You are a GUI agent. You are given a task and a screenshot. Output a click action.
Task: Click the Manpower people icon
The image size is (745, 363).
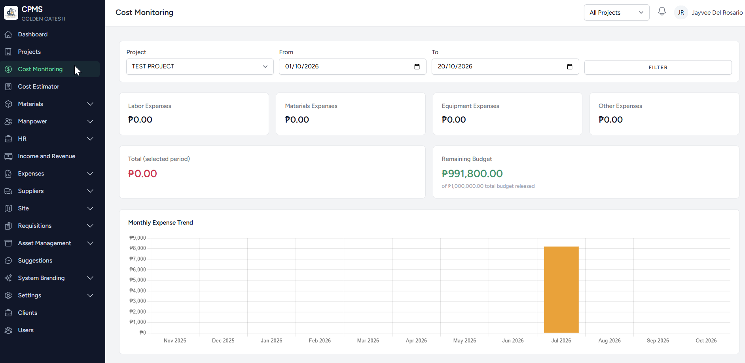click(8, 121)
